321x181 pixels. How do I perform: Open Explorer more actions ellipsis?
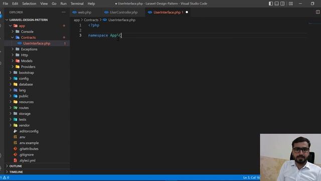coord(64,12)
